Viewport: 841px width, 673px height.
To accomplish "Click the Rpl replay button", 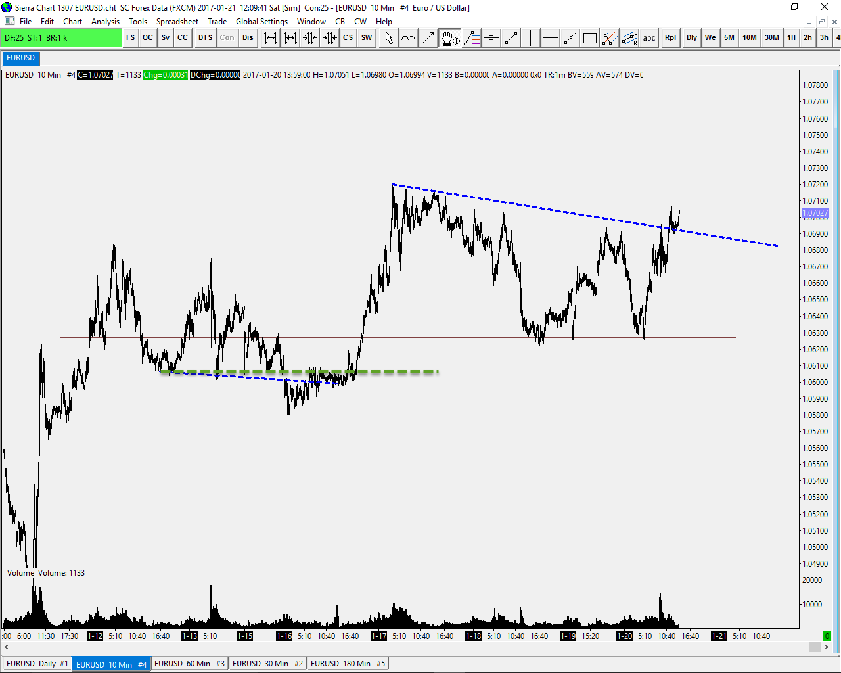I will pyautogui.click(x=670, y=38).
